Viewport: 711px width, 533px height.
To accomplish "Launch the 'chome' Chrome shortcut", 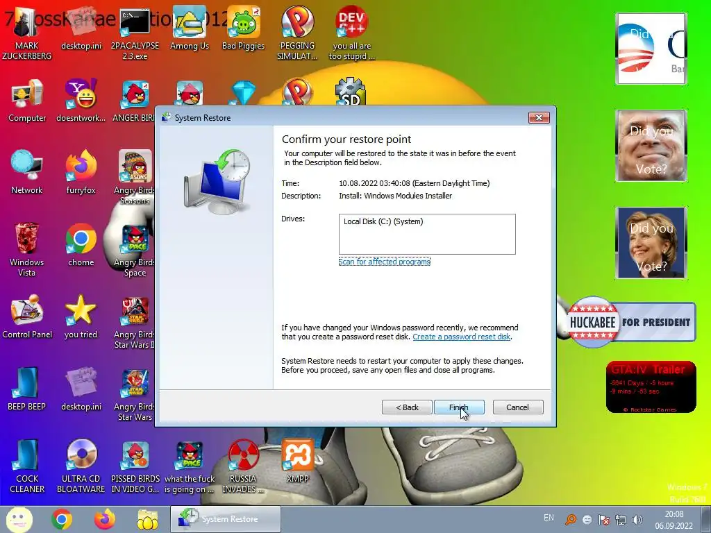I will (x=81, y=245).
